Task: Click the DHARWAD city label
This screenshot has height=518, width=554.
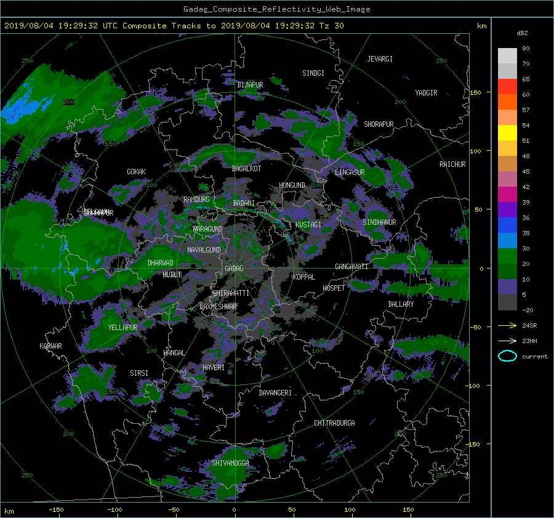Action: click(x=160, y=263)
